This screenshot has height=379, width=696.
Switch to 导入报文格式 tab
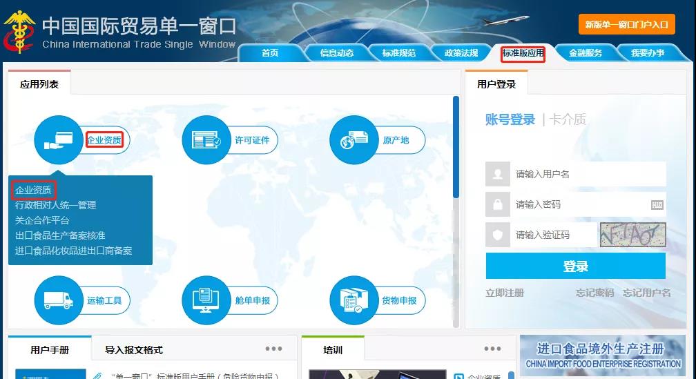pos(134,350)
